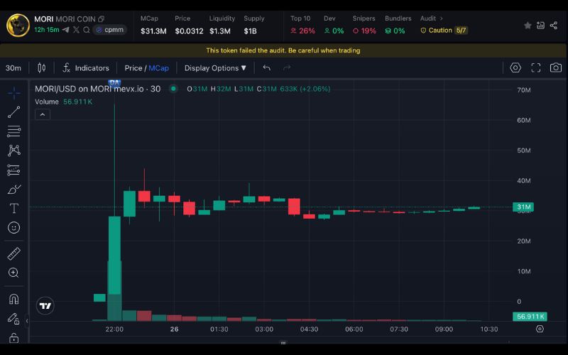This screenshot has height=355, width=568.
Task: Search the token with magnifier icon
Action: [86, 30]
